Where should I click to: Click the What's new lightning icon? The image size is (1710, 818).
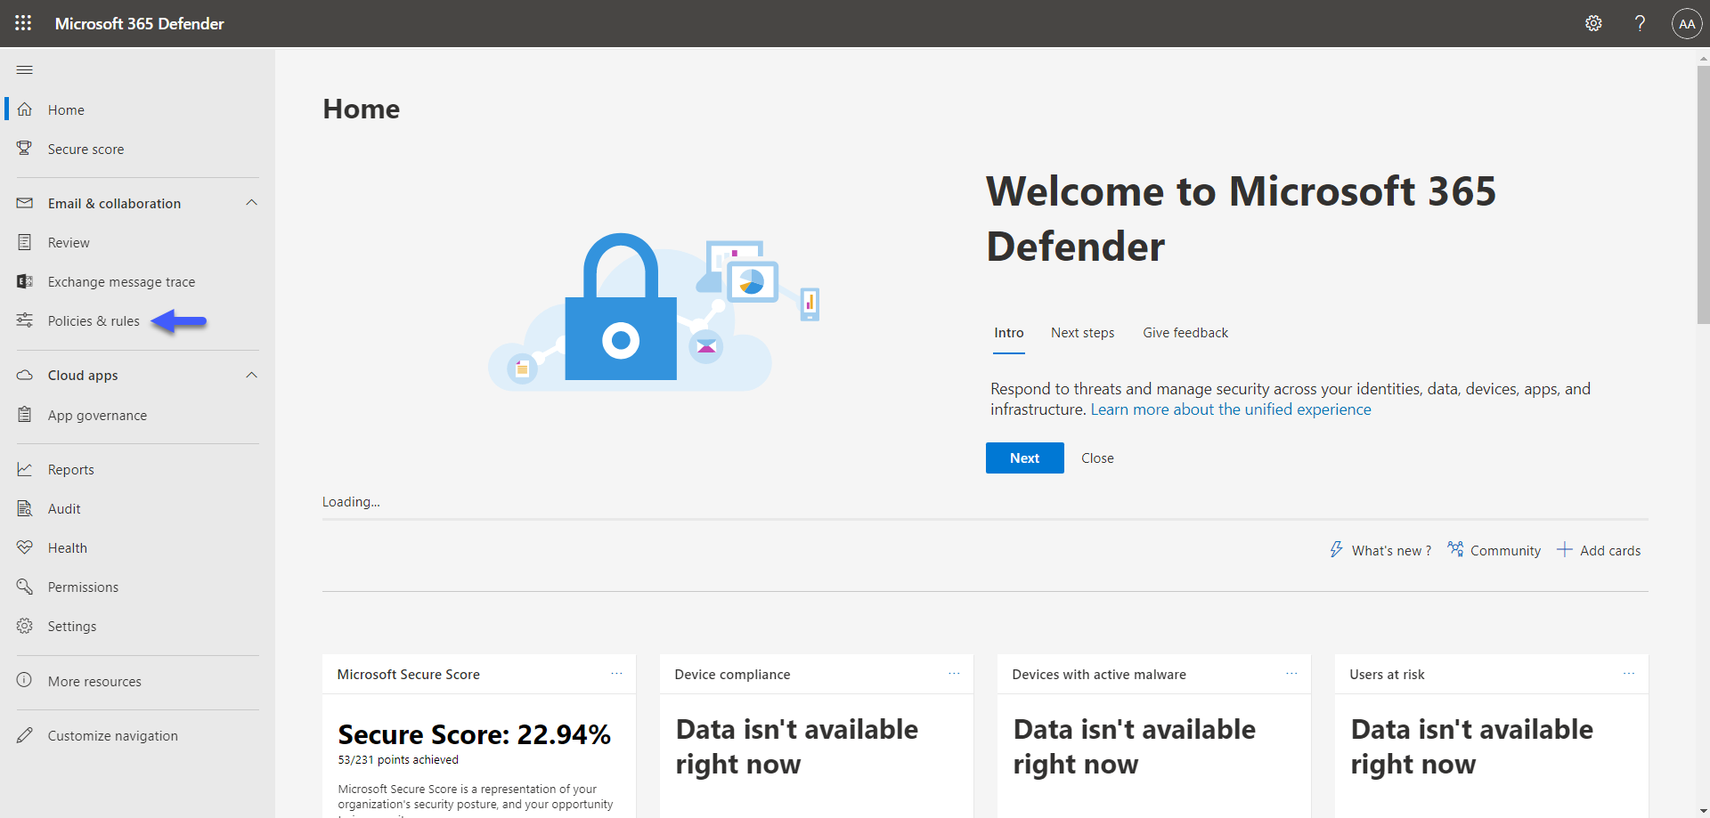pos(1336,550)
